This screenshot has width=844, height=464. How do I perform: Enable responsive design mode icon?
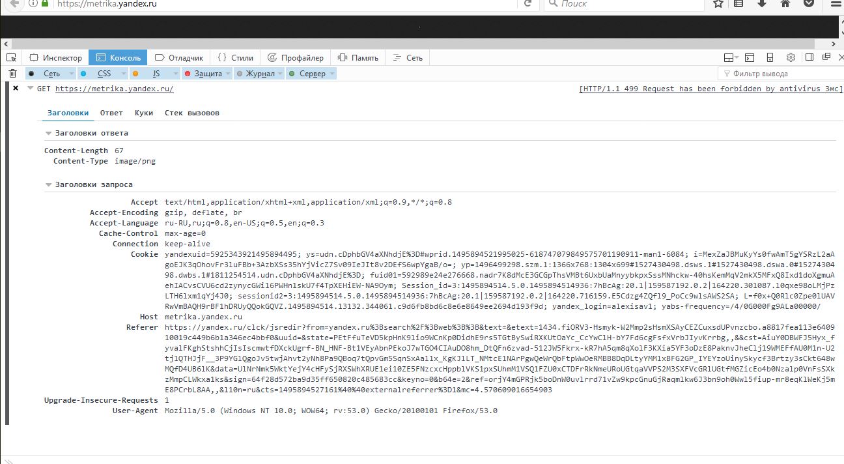tap(770, 57)
